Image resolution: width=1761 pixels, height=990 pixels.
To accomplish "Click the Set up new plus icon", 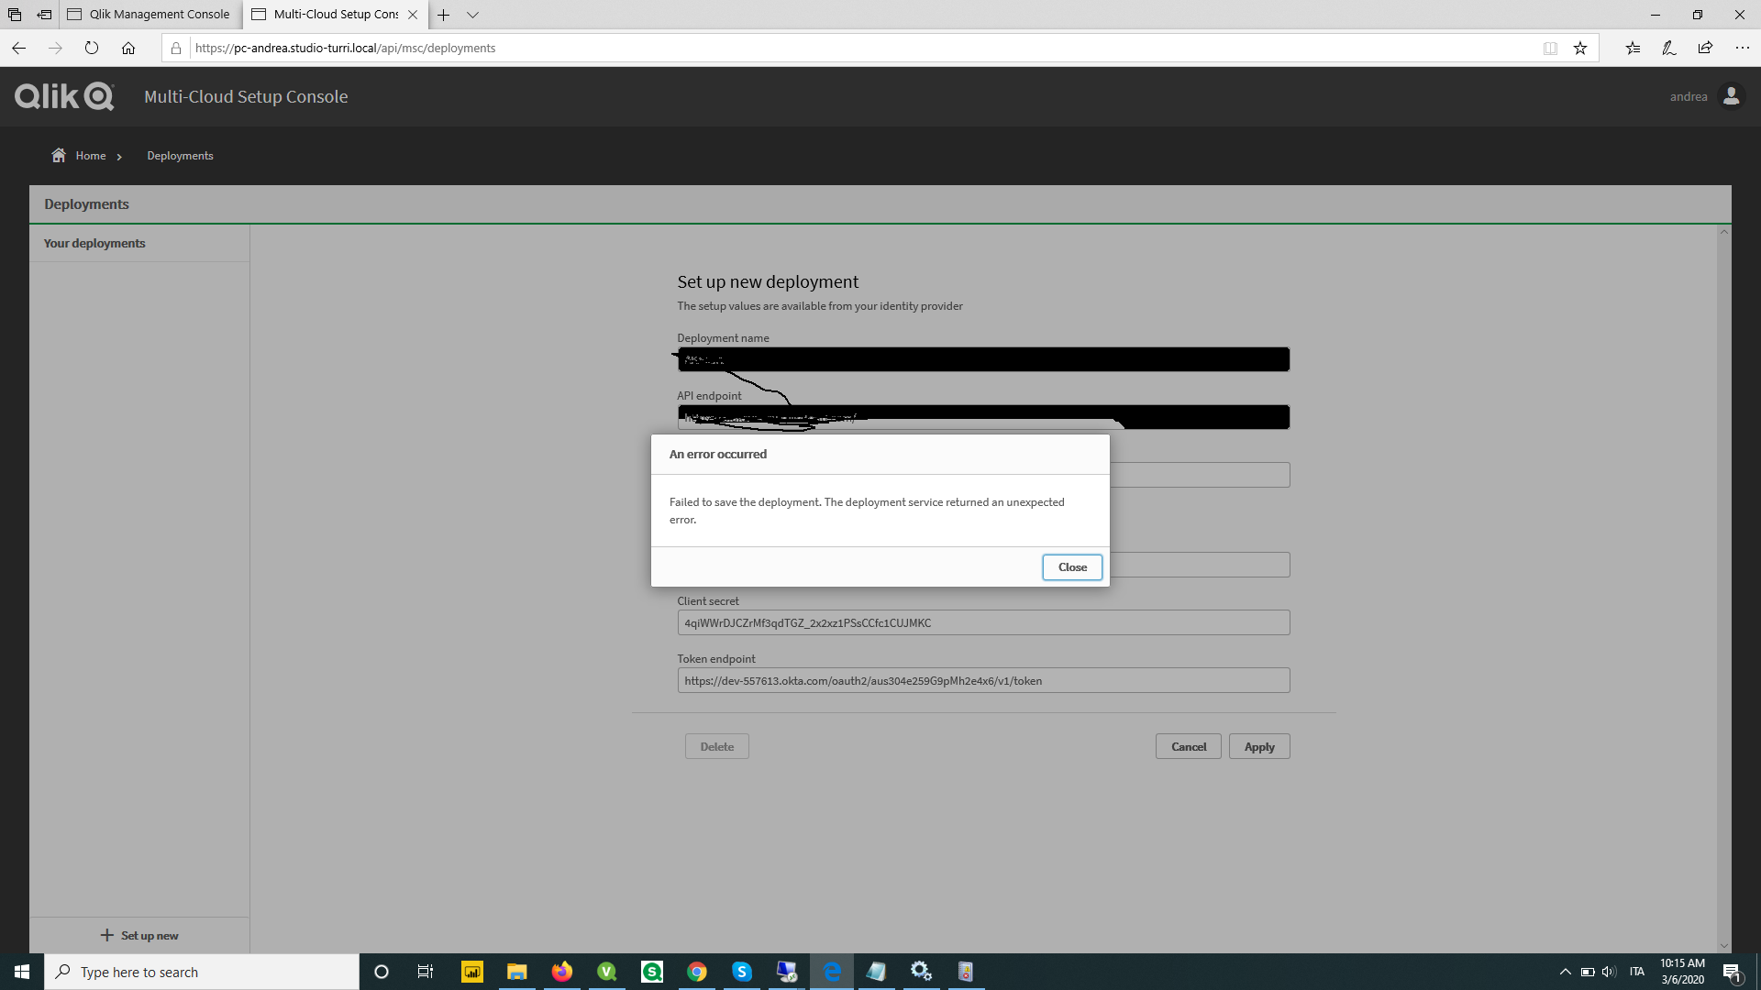I will [x=107, y=935].
